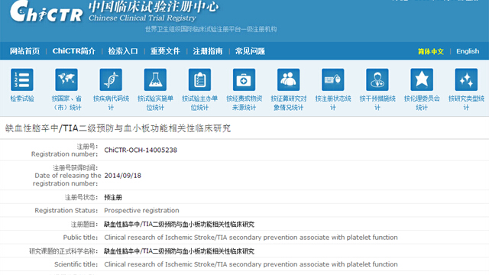This screenshot has width=489, height=275.
Task: Select the date 2014/09/18
Action: tap(122, 176)
